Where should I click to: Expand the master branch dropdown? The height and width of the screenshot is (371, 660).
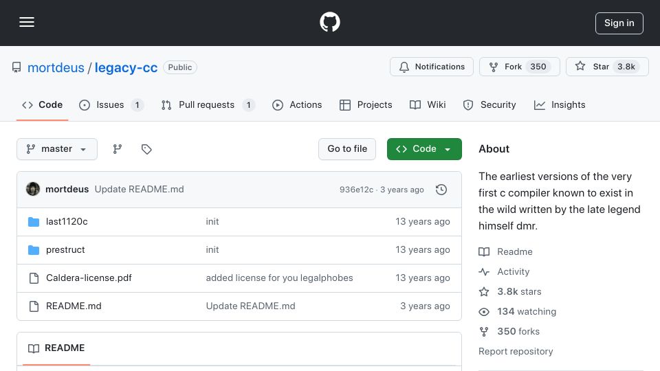(57, 149)
